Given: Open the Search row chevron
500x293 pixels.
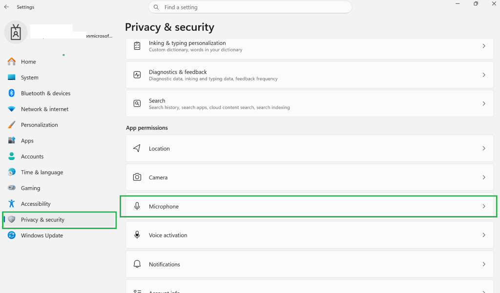Looking at the screenshot, I should tap(484, 103).
